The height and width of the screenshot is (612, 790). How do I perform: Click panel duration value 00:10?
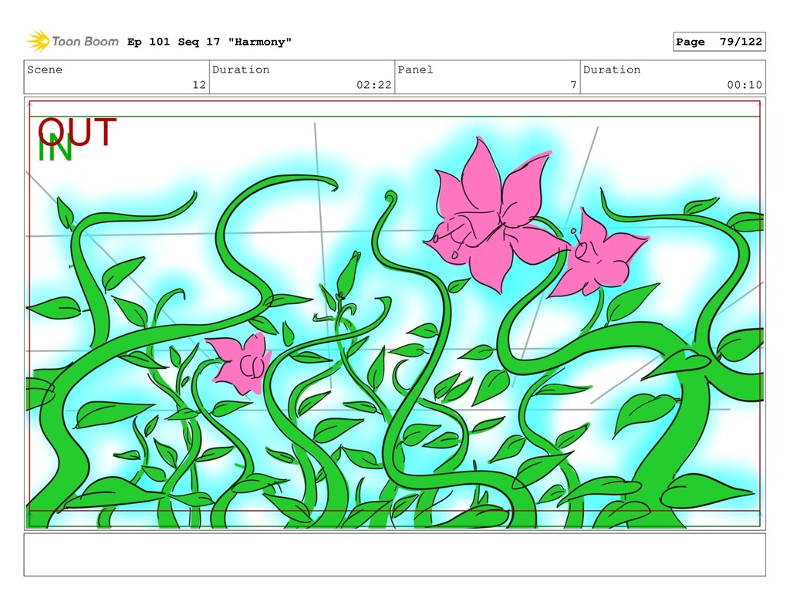744,85
